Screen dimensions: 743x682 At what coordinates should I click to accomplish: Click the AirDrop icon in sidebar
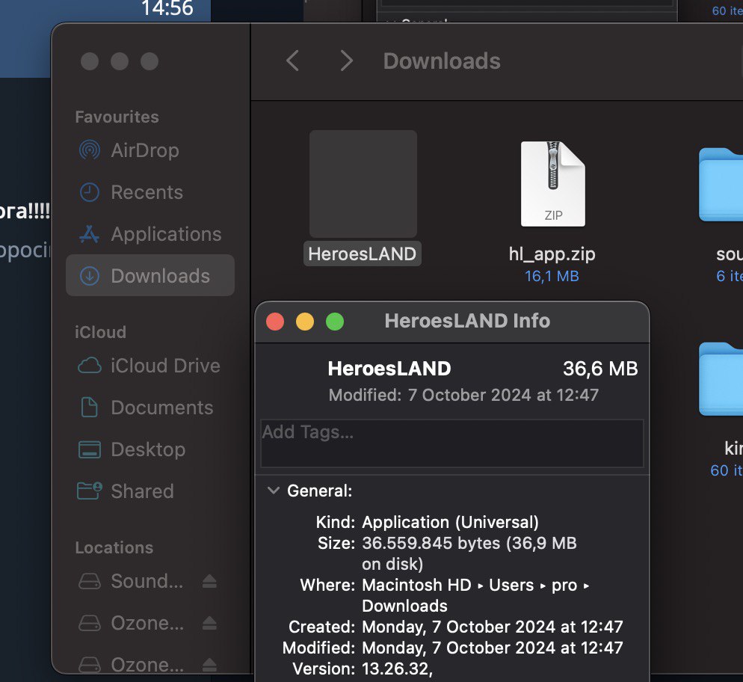[x=90, y=150]
